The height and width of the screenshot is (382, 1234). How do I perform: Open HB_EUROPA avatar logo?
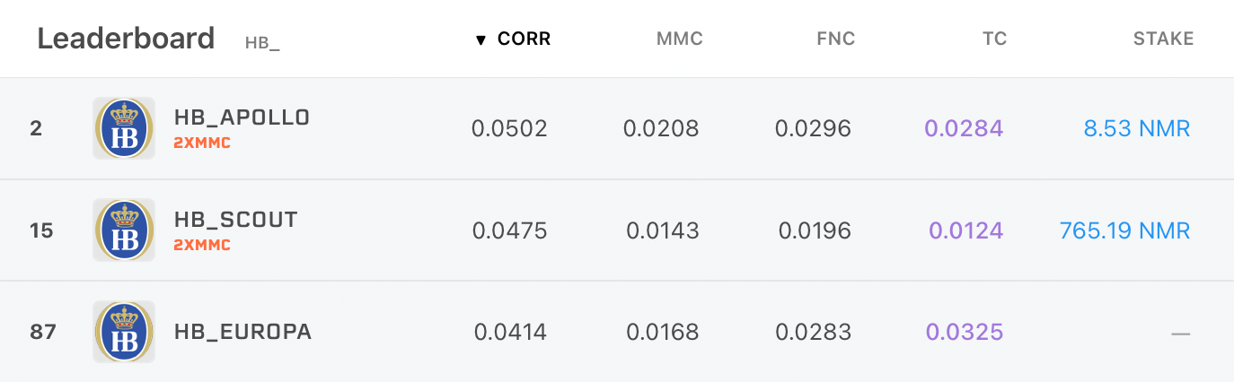(124, 332)
